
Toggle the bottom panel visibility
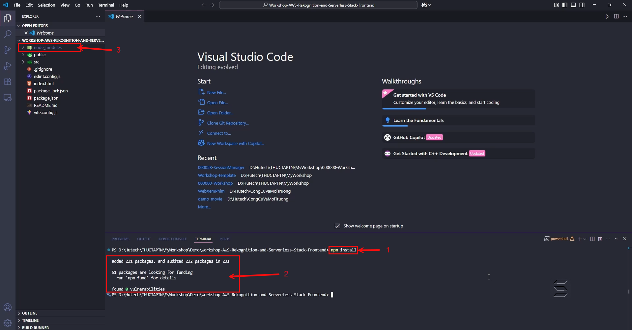tap(573, 5)
